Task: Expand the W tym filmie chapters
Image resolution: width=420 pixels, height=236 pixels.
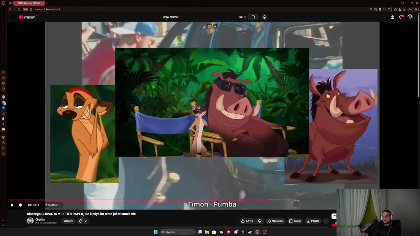Action: click(52, 205)
